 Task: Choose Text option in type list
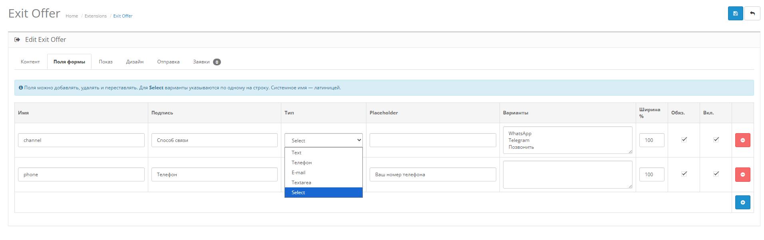[323, 153]
